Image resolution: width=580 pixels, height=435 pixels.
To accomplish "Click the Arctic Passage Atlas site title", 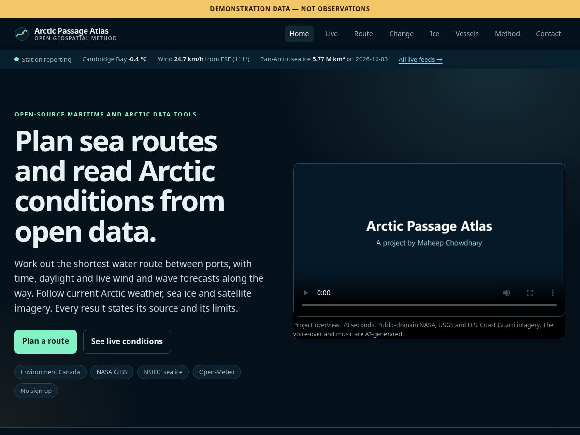I will tap(72, 31).
